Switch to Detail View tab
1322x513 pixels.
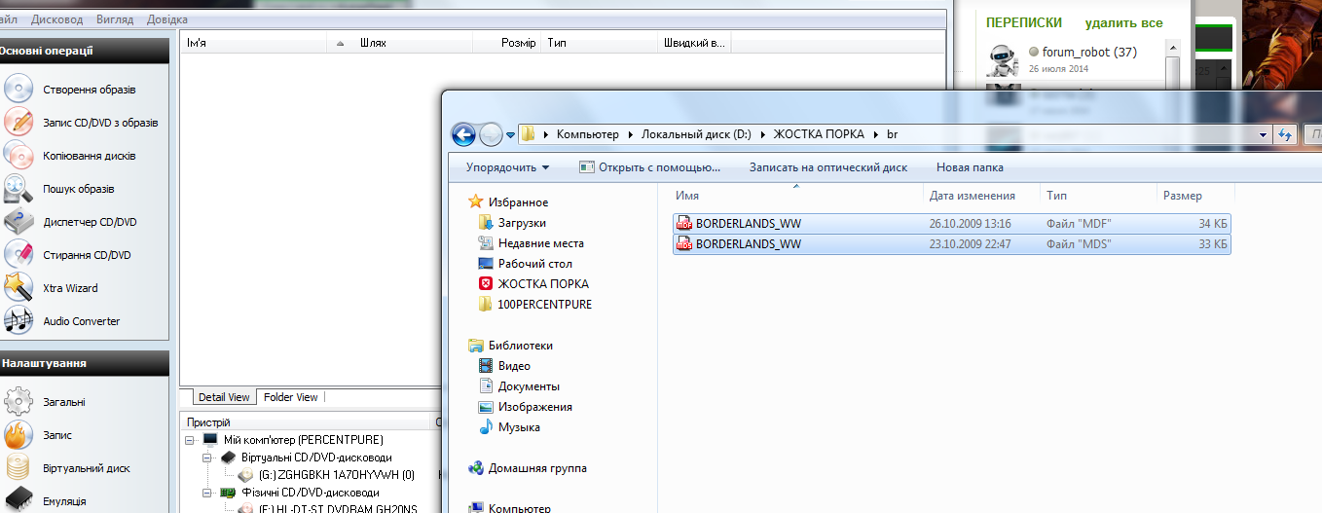[224, 397]
